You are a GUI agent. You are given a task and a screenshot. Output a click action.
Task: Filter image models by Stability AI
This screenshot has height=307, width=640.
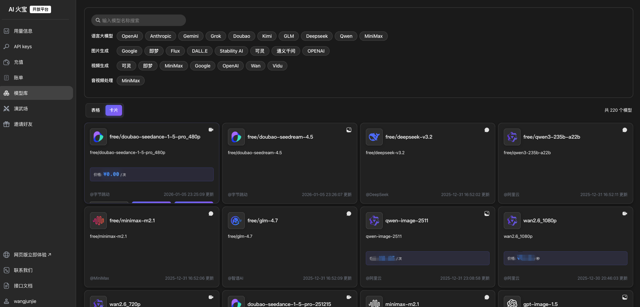click(231, 51)
